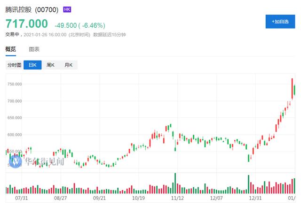Click the -49.500 (-6.46%) change value

pyautogui.click(x=79, y=25)
